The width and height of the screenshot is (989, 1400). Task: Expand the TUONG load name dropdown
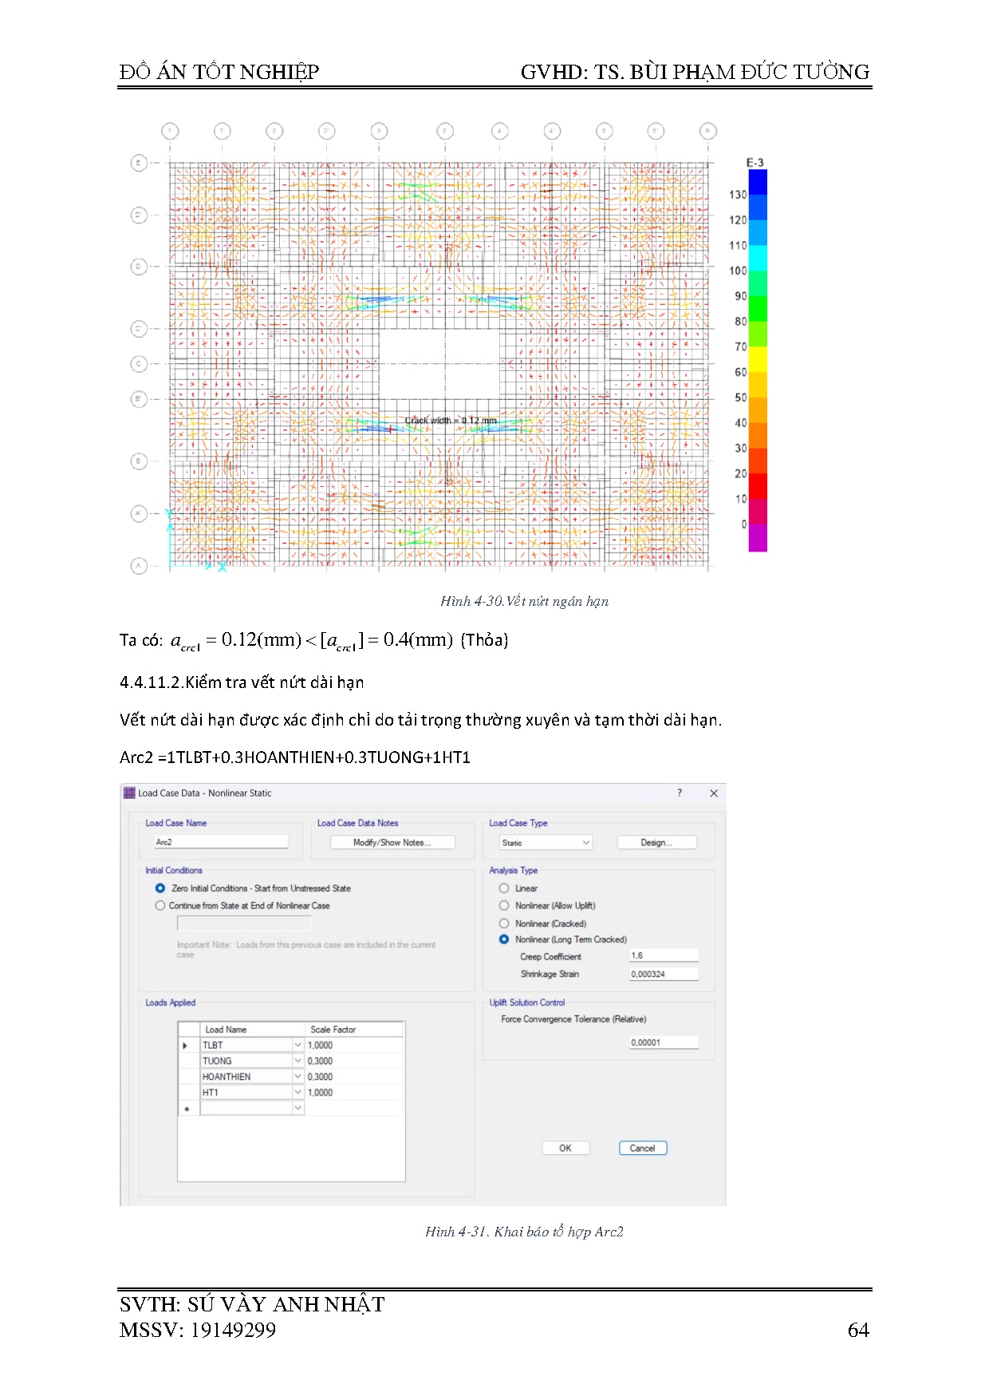[297, 1061]
